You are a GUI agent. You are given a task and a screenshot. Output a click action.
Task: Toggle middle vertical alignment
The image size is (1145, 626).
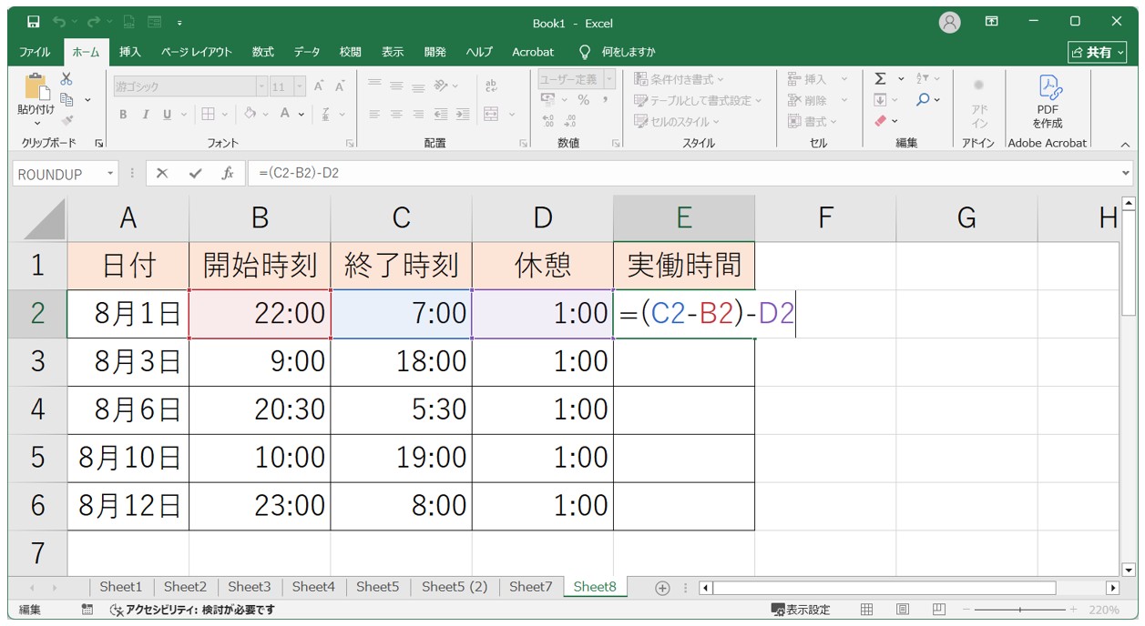[x=396, y=86]
